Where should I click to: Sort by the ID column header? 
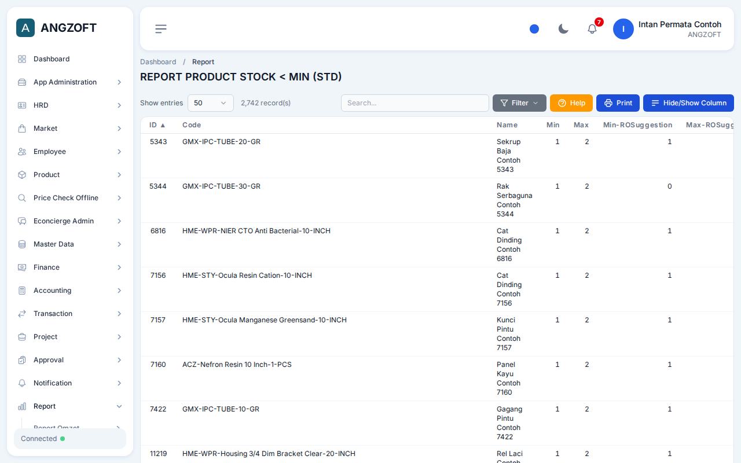point(157,125)
